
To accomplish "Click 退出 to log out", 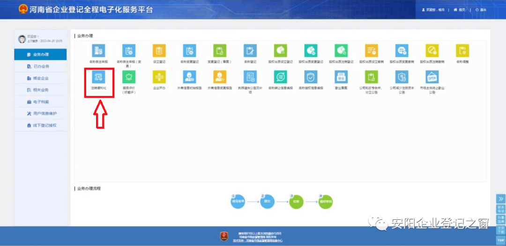I will [481, 10].
